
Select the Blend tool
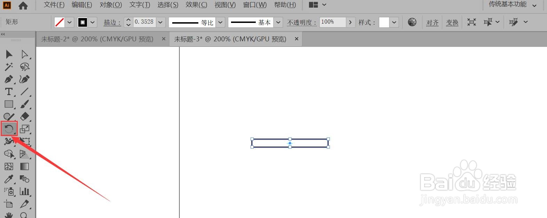pyautogui.click(x=24, y=179)
